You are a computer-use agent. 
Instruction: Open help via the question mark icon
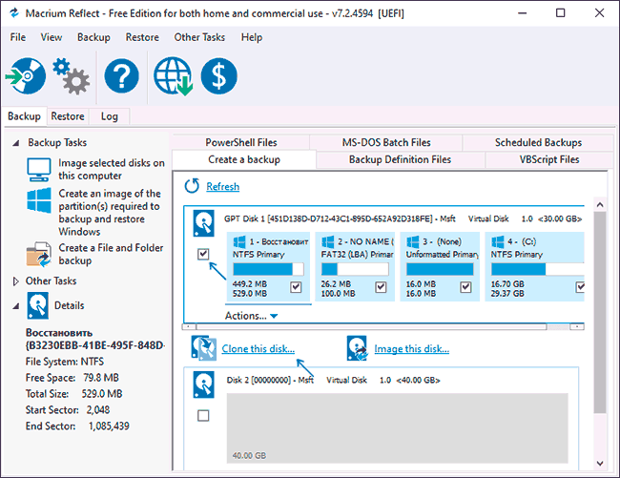point(122,76)
